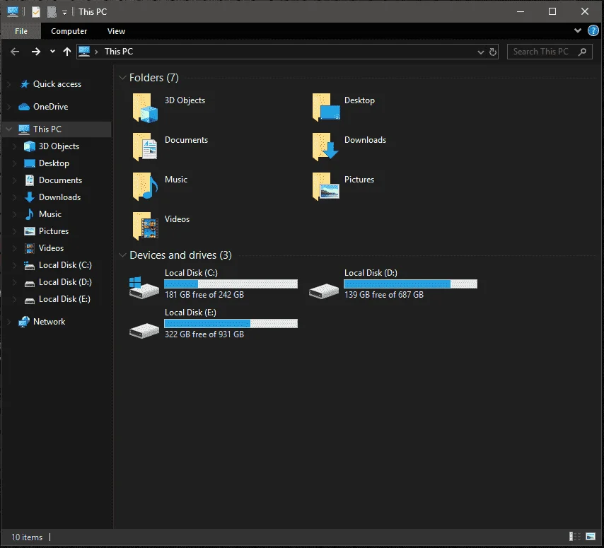Go up one level with the Up arrow

pos(67,52)
